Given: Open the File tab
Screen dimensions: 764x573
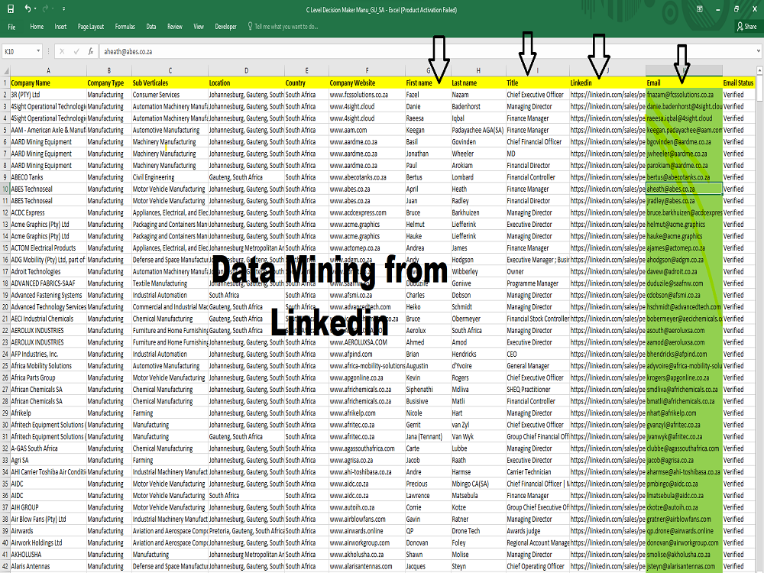Looking at the screenshot, I should click(11, 26).
